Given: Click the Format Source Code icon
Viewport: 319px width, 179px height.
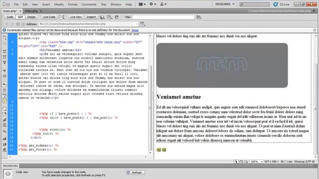Looking at the screenshot, I should point(4,150).
